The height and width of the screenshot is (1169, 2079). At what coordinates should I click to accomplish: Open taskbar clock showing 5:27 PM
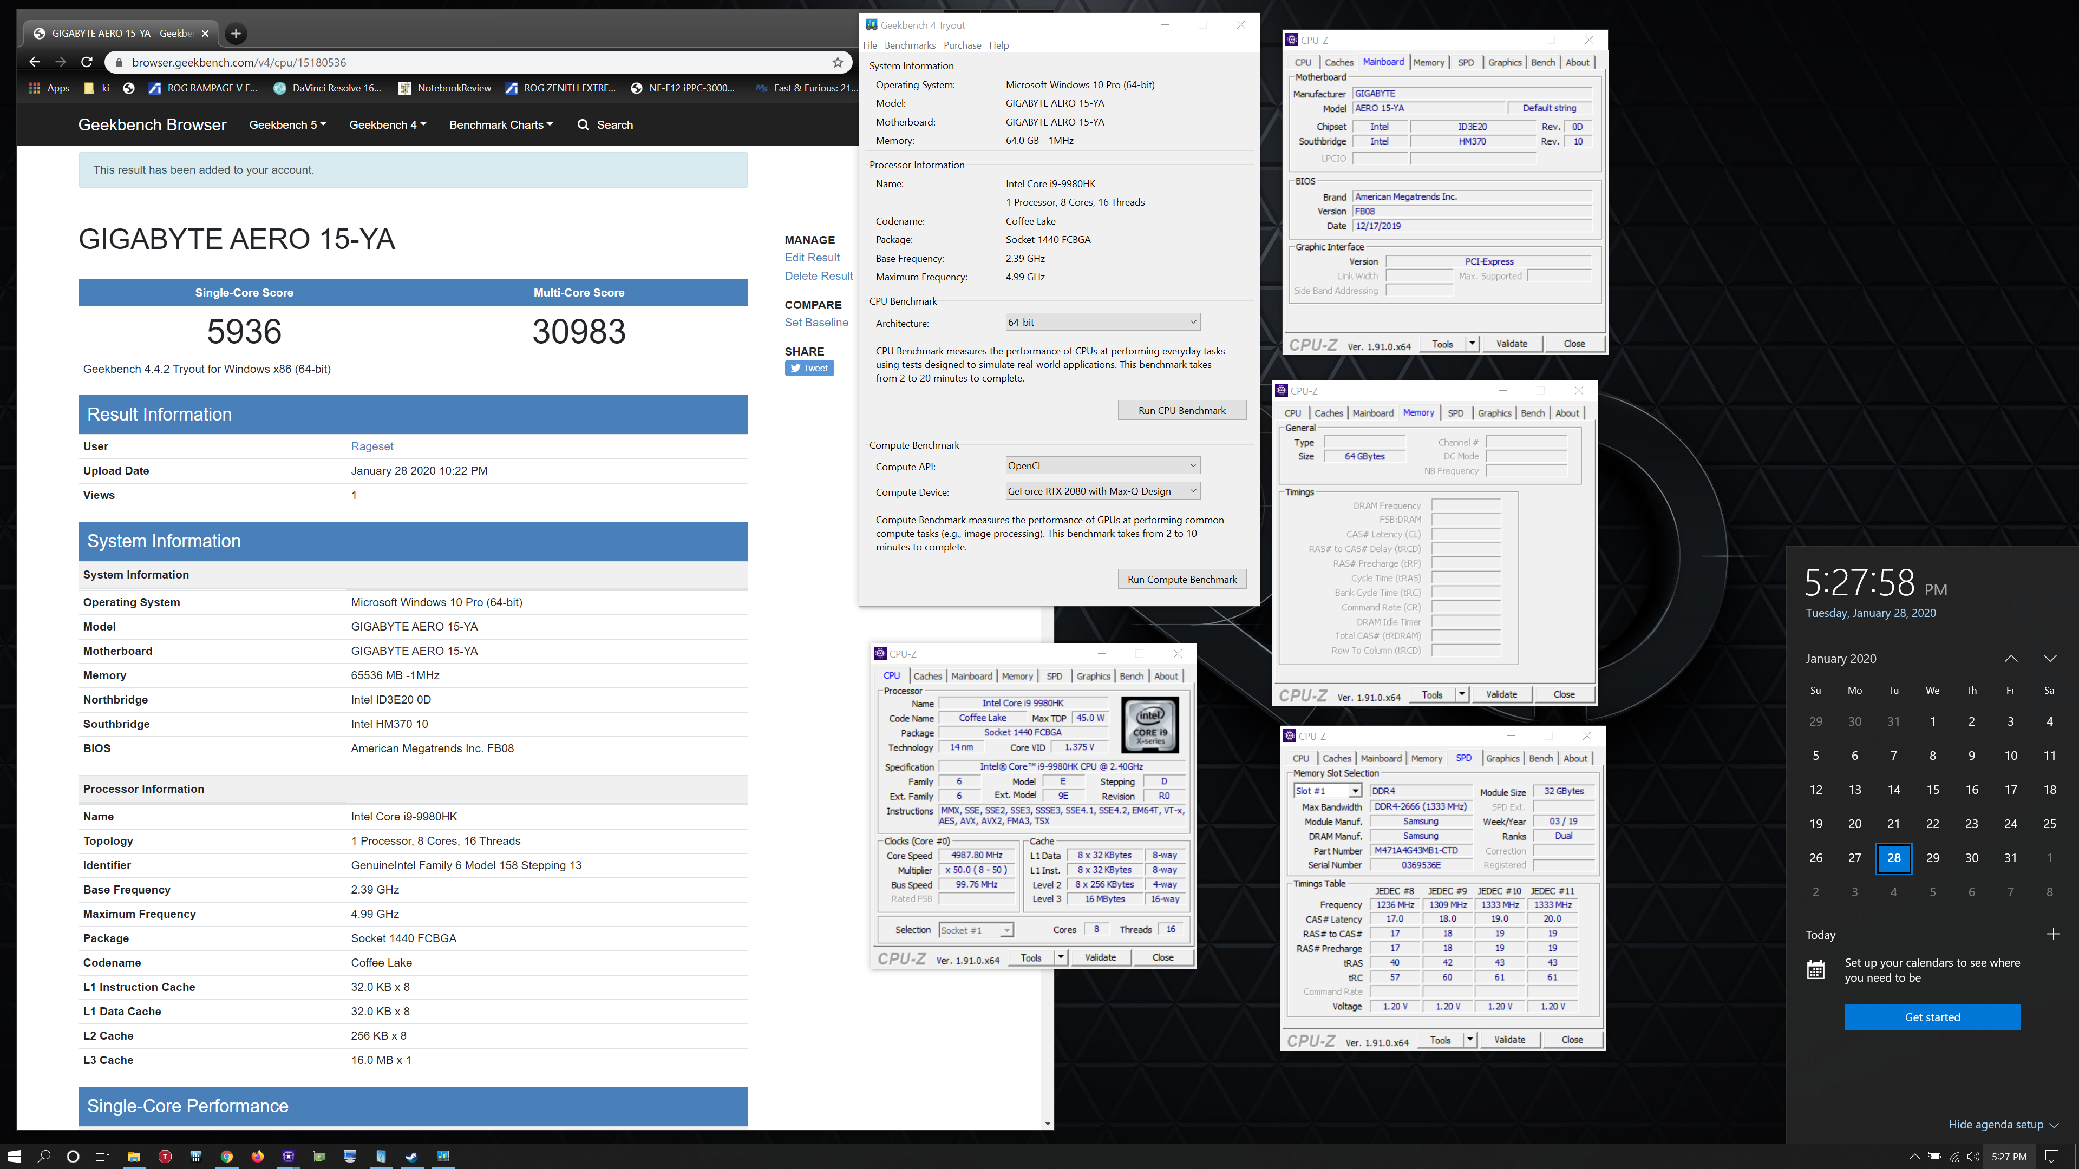pyautogui.click(x=2009, y=1156)
